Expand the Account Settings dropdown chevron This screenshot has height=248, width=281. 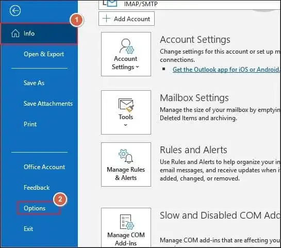(x=138, y=67)
